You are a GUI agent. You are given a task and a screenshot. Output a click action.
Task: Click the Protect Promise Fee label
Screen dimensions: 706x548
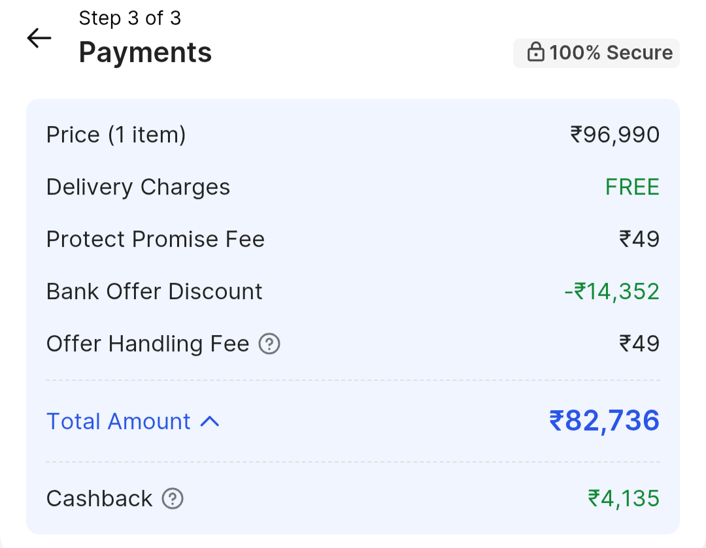[x=156, y=240]
